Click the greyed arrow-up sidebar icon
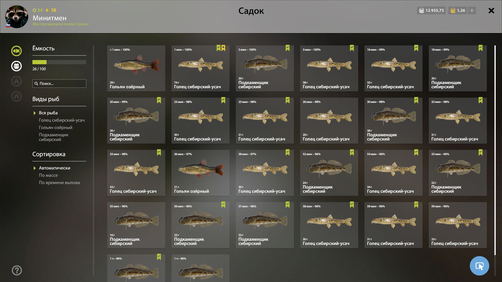The image size is (502, 282). pyautogui.click(x=16, y=81)
